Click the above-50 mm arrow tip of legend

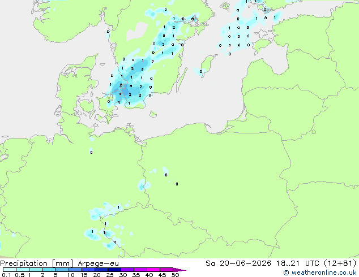point(179,270)
